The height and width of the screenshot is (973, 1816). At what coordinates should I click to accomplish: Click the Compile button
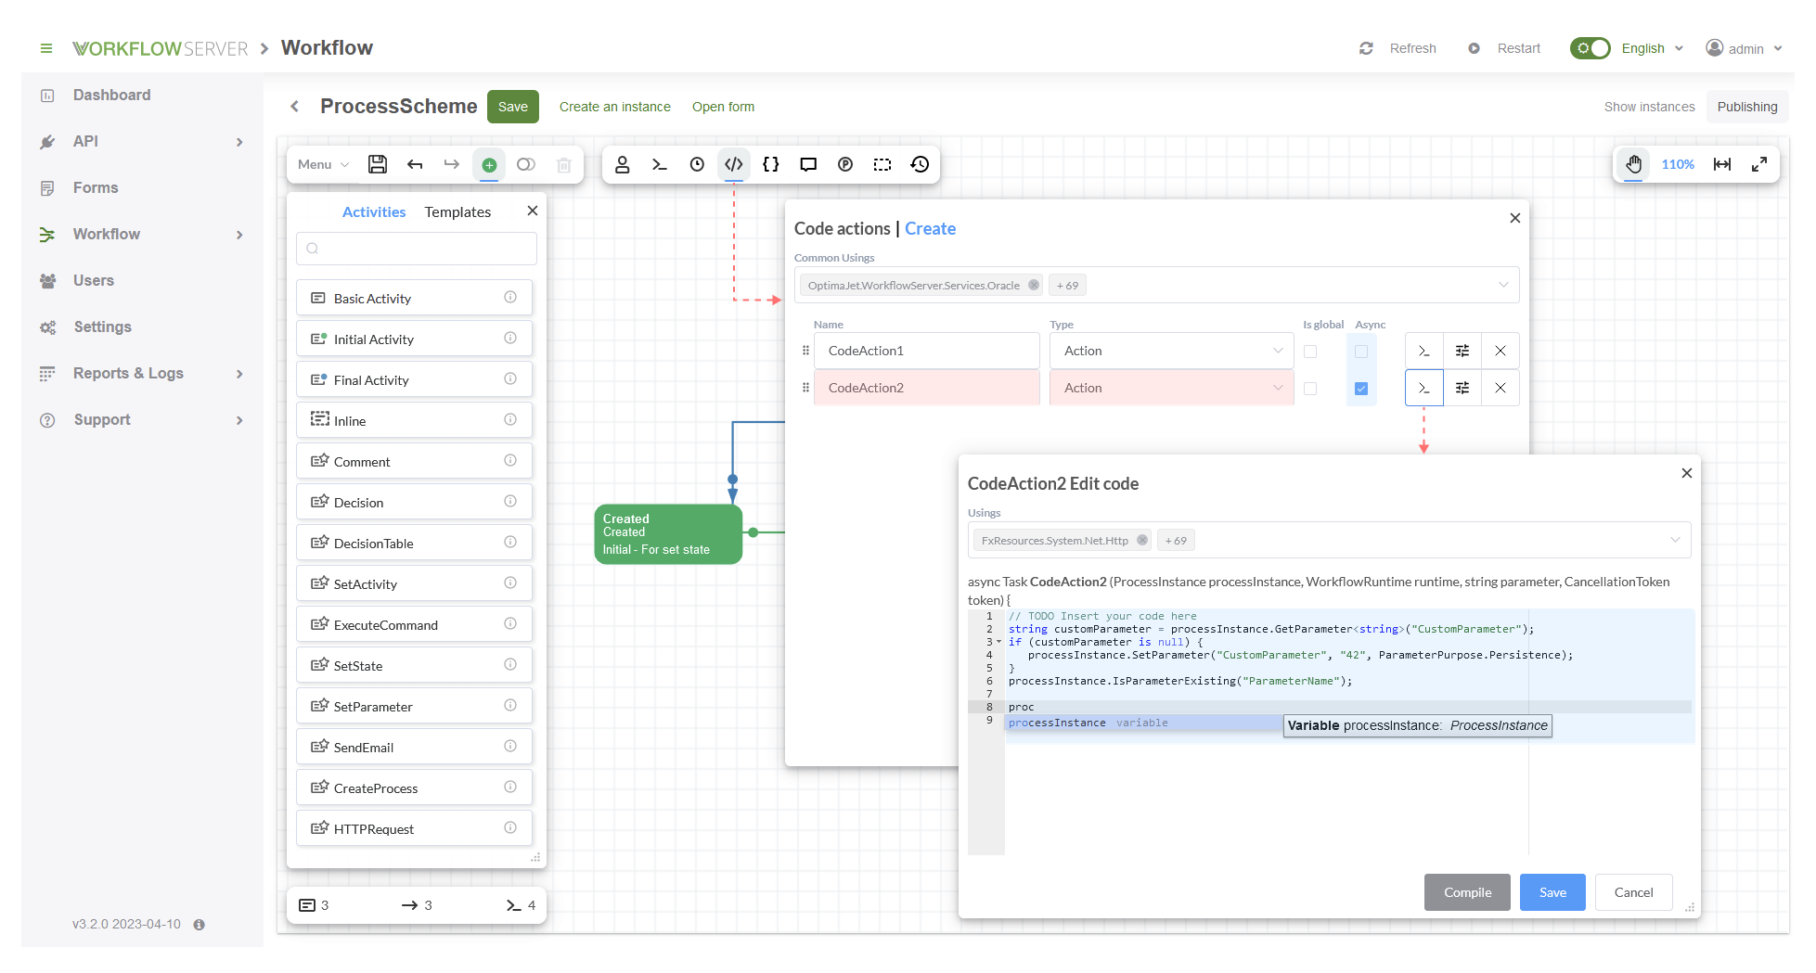pos(1467,892)
